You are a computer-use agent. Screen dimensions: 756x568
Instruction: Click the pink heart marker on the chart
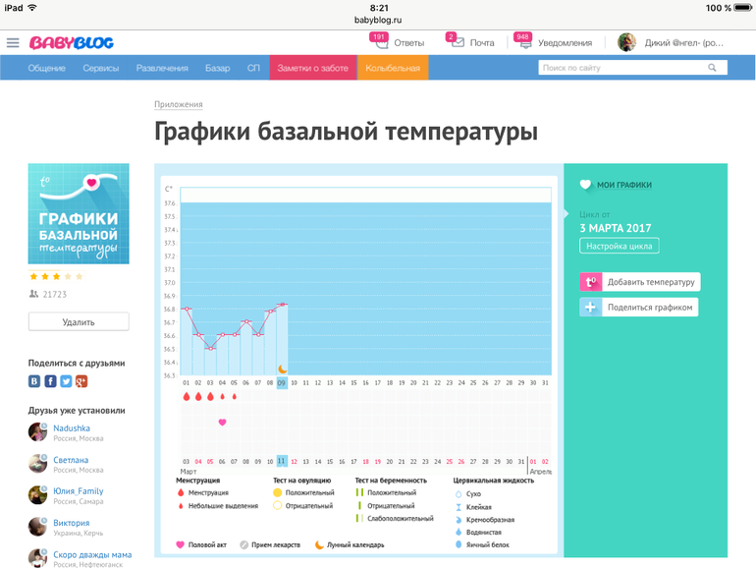click(222, 422)
